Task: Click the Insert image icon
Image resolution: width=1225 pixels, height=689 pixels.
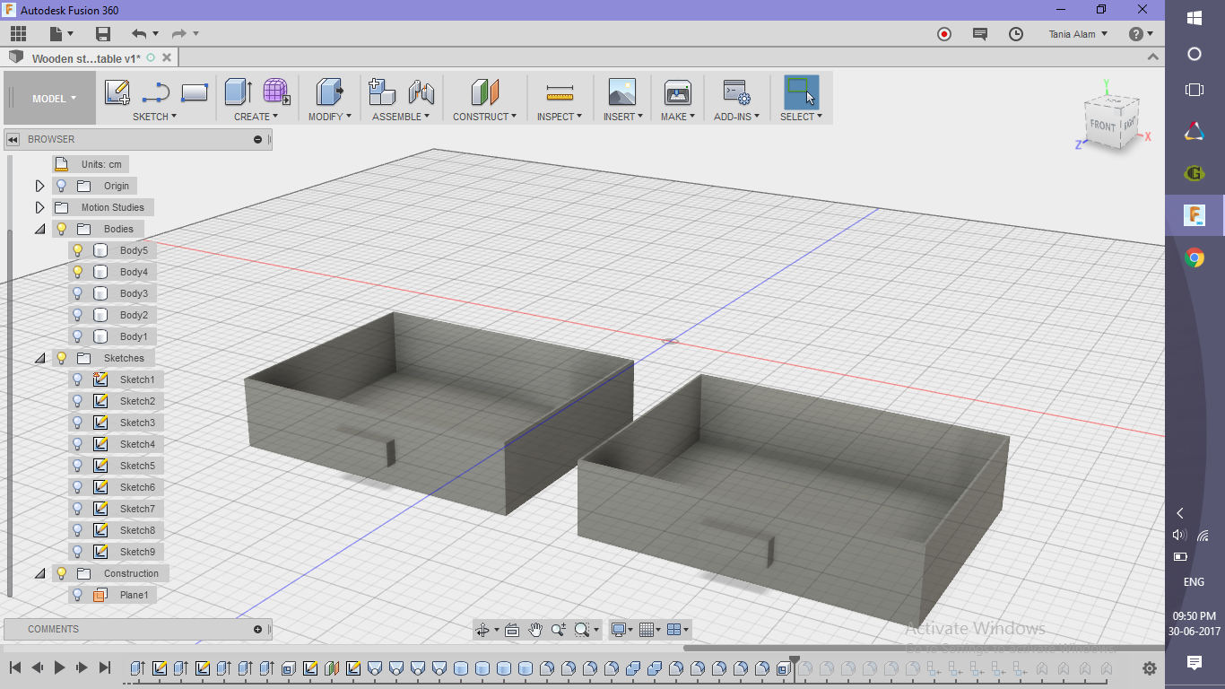Action: [x=621, y=92]
